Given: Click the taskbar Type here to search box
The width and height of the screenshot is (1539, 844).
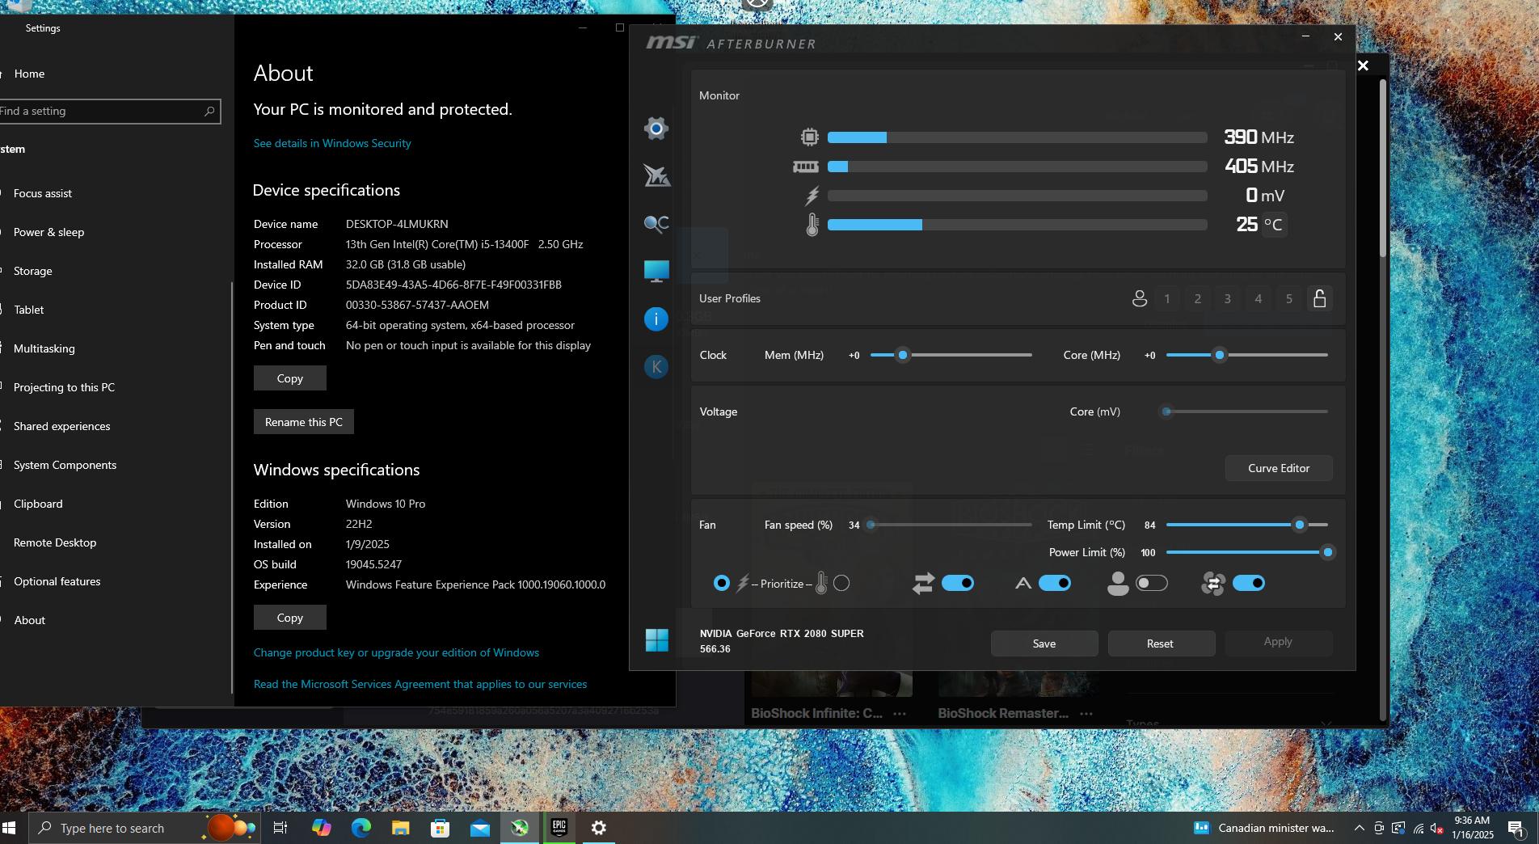Looking at the screenshot, I should coord(145,828).
